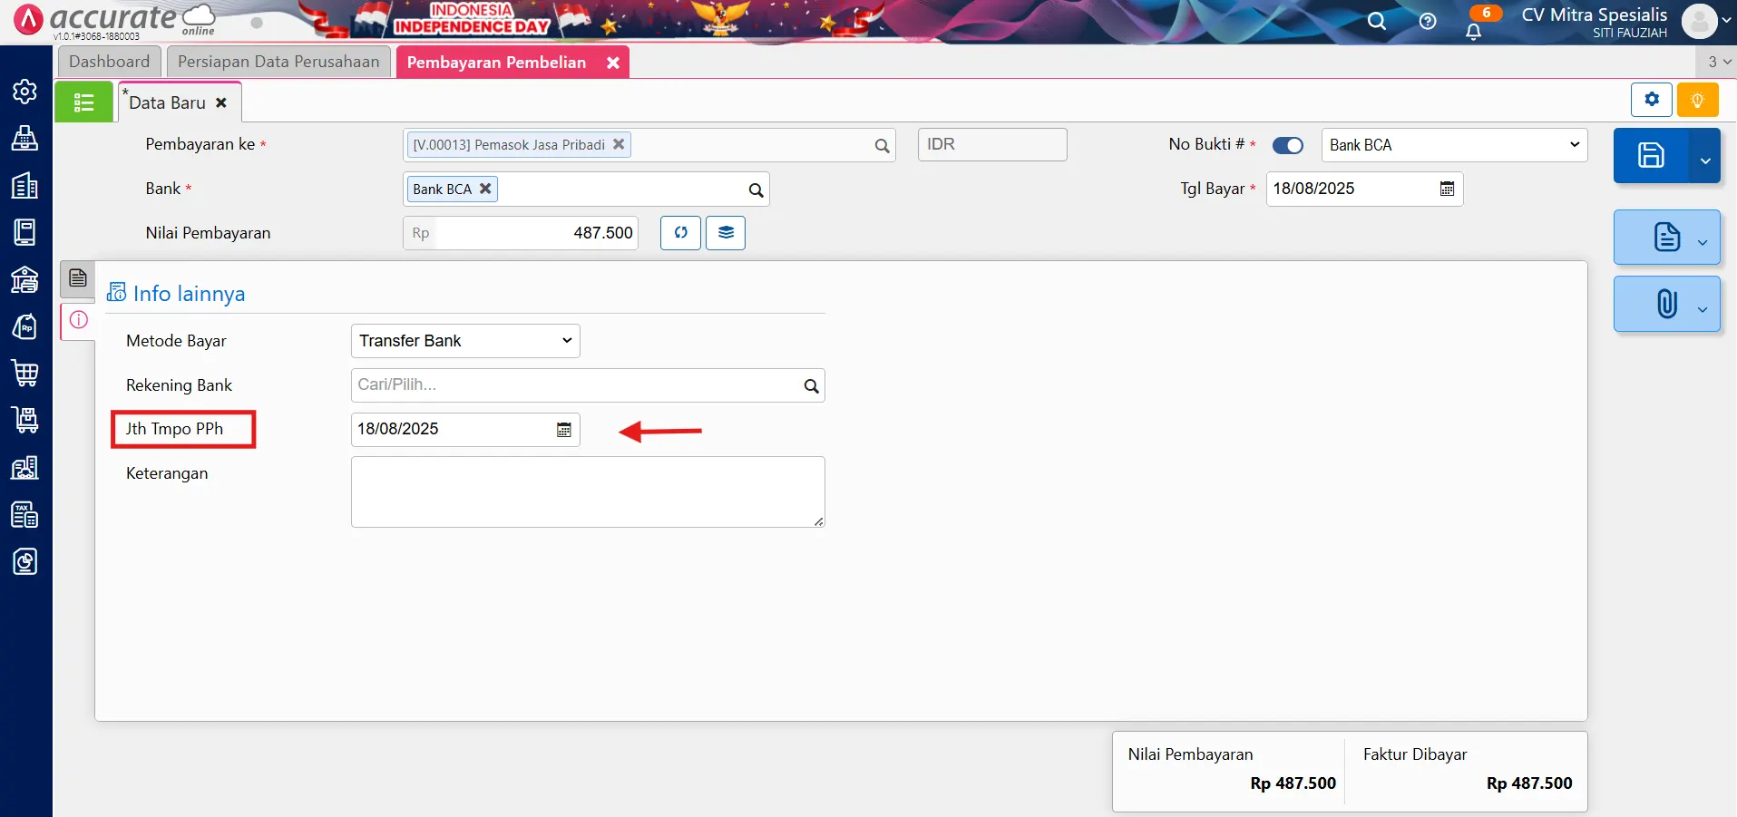Remove the Pemasok Jasa Pribadi supplier tag
Screen dimensions: 1737x817
[x=619, y=144]
